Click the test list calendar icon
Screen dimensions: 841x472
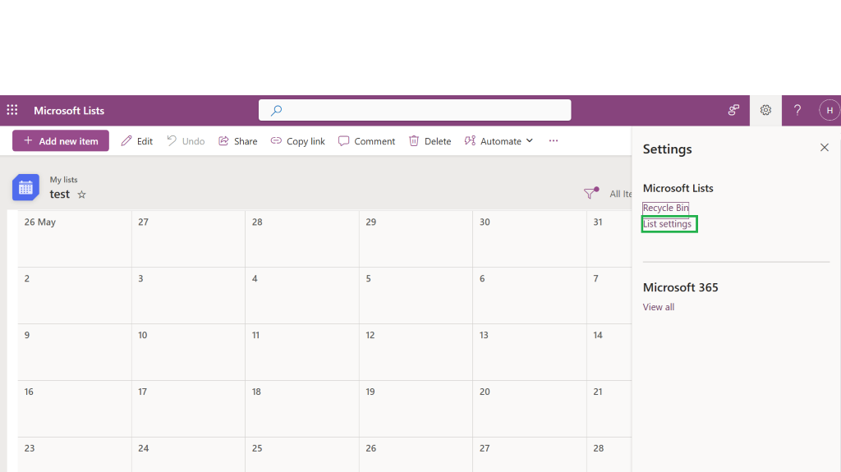[25, 188]
